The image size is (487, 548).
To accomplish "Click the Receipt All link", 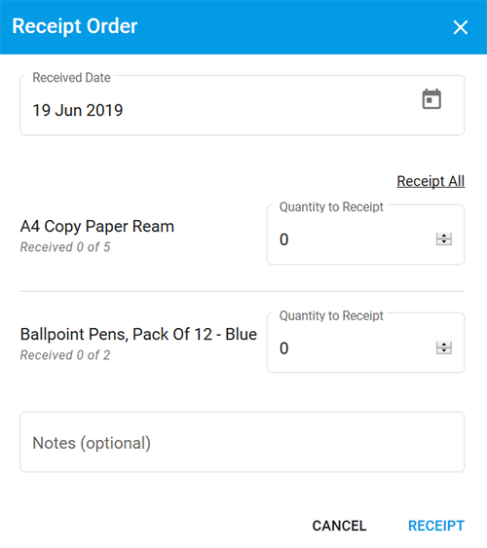I will point(431,181).
